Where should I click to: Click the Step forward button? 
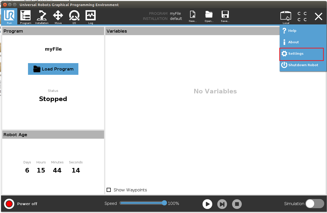pyautogui.click(x=222, y=204)
